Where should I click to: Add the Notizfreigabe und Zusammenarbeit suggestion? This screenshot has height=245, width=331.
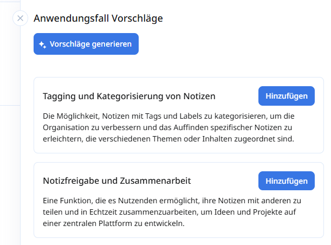287,180
